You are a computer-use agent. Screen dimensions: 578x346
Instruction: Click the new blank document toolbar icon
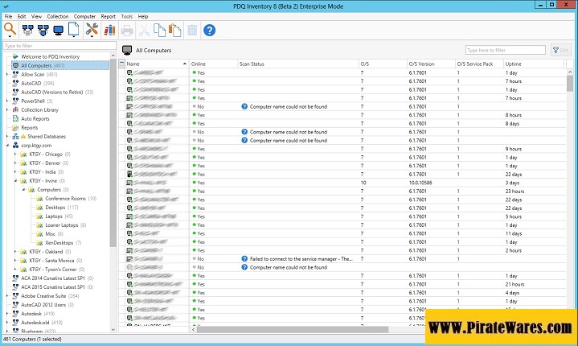pos(74,30)
